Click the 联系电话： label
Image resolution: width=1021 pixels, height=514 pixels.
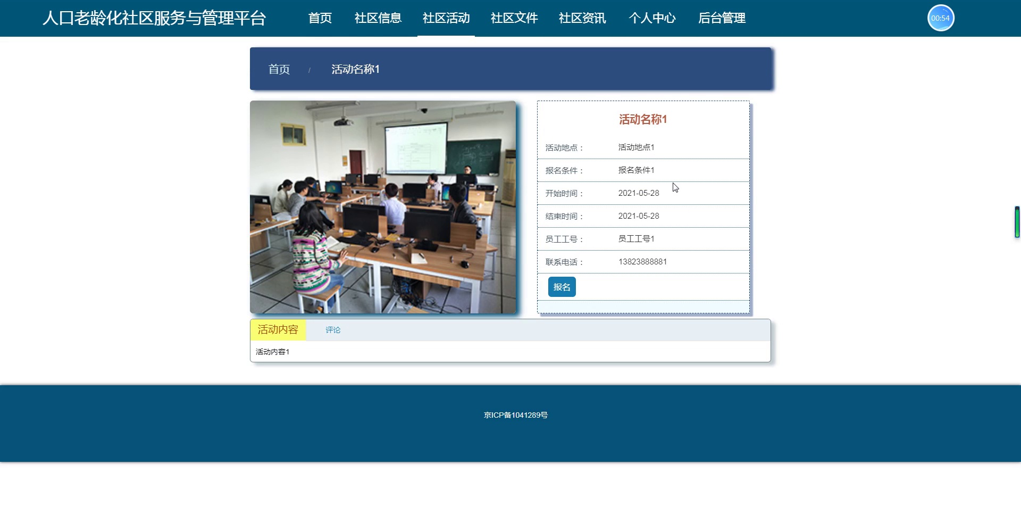pos(565,262)
